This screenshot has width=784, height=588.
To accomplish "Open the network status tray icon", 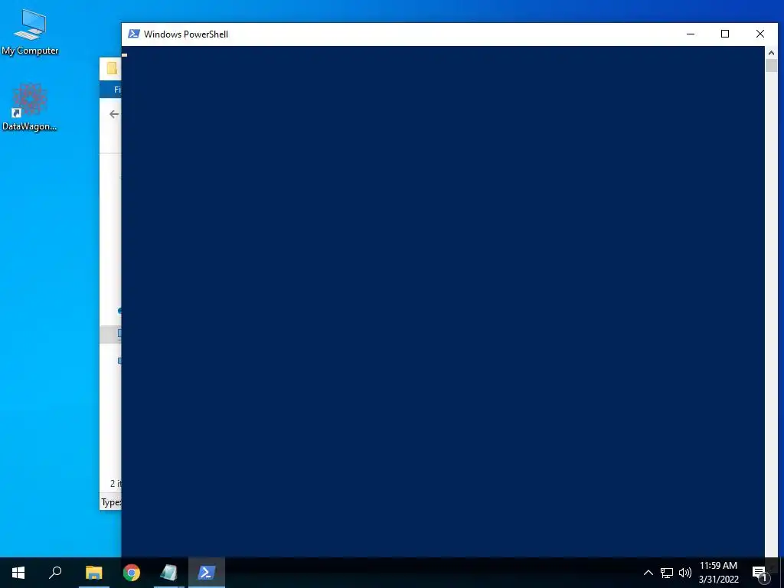I will 667,573.
